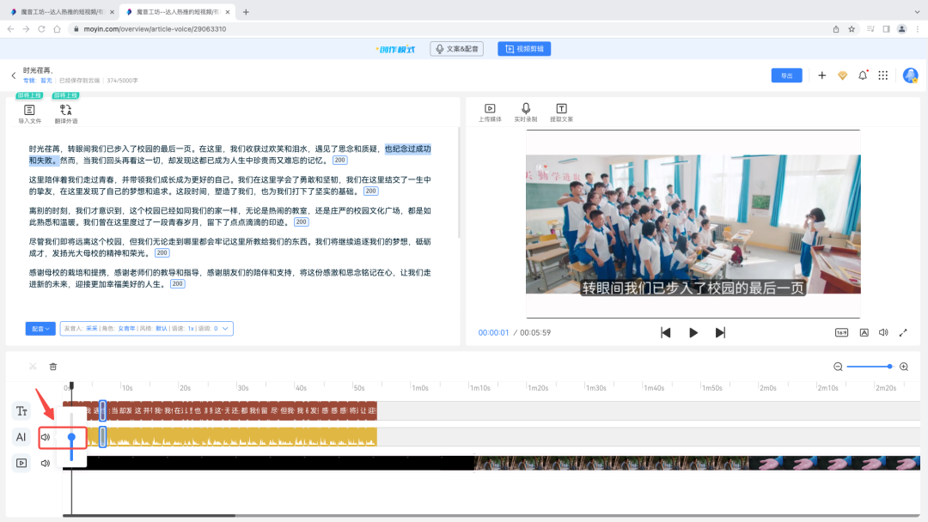928x522 pixels.
Task: Open the diamond VIP icon
Action: 842,76
